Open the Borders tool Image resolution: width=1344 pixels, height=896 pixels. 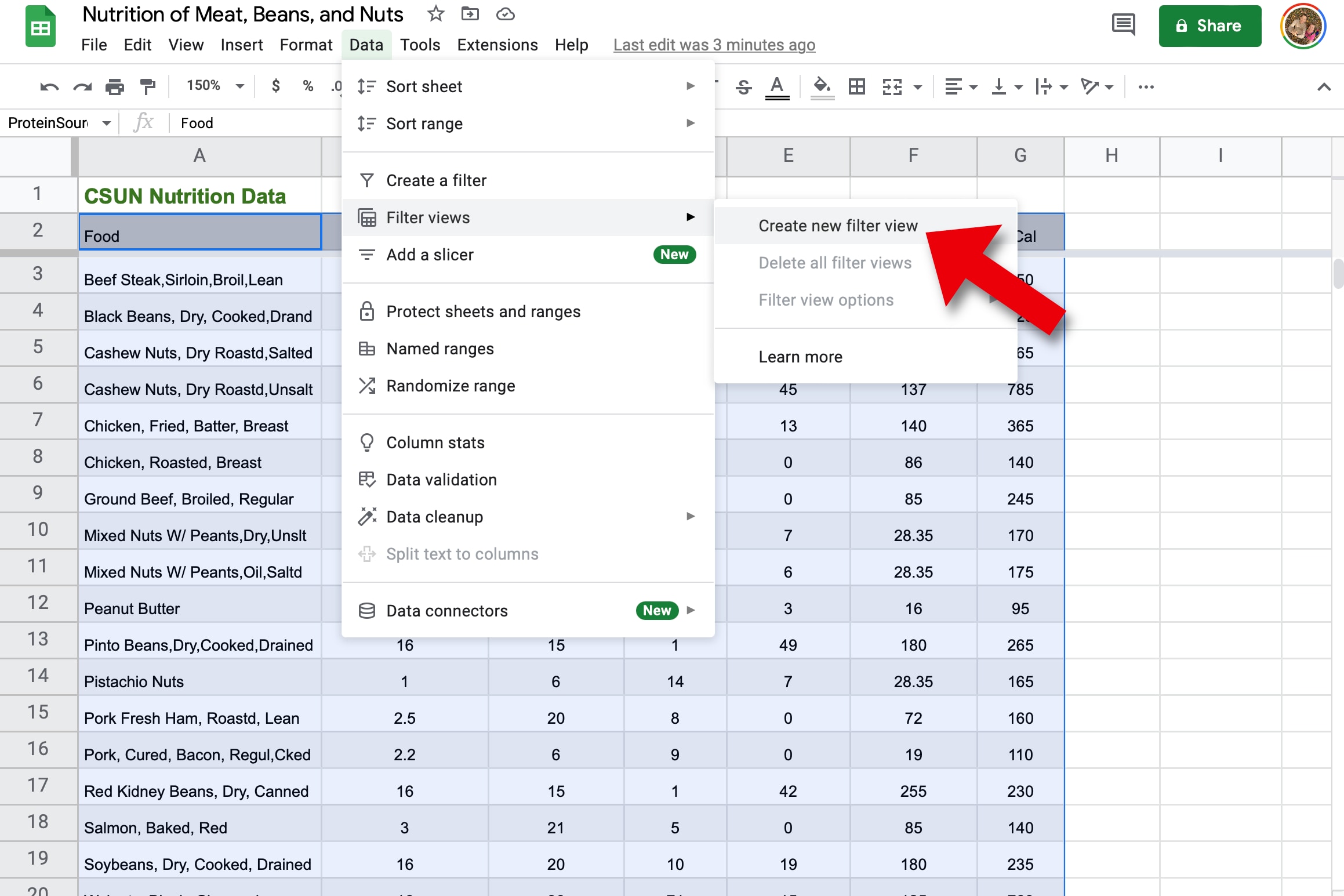click(x=857, y=87)
